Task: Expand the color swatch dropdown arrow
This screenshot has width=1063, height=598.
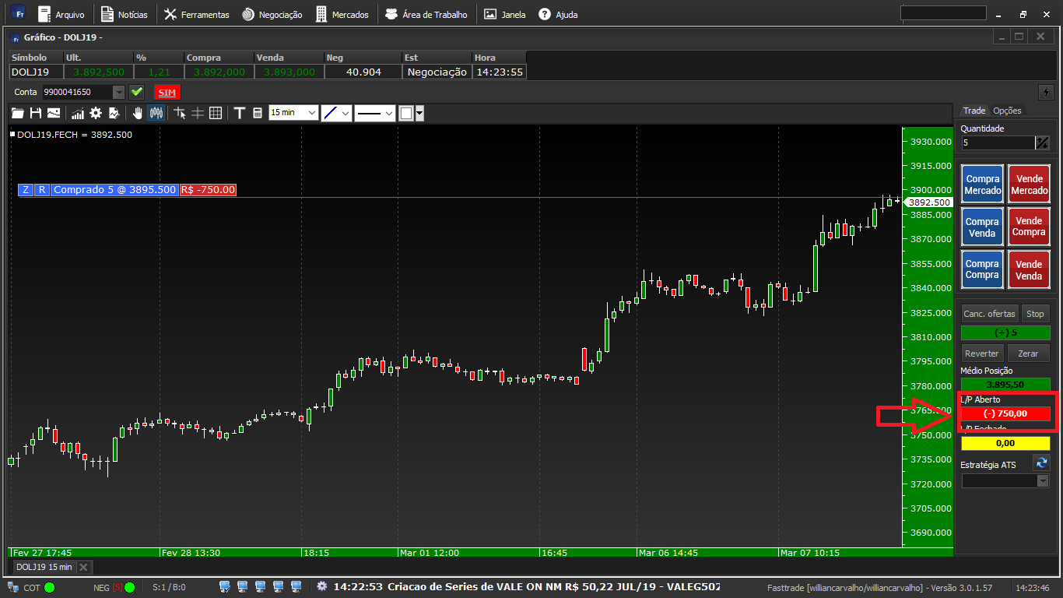Action: (419, 113)
